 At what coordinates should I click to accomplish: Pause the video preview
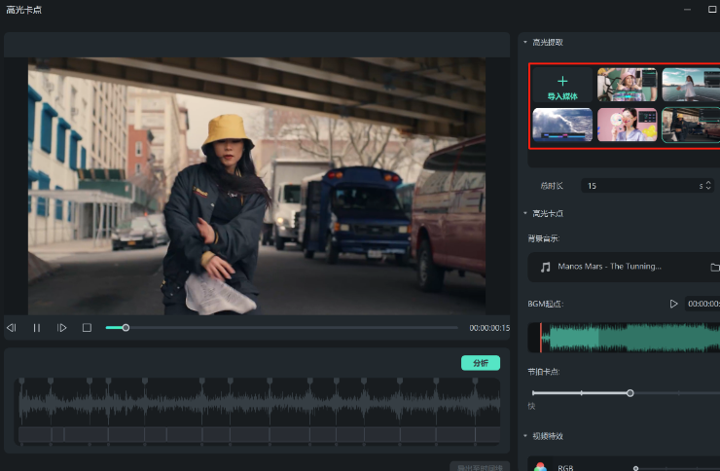tap(37, 328)
